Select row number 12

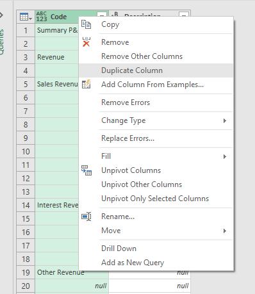(x=26, y=178)
